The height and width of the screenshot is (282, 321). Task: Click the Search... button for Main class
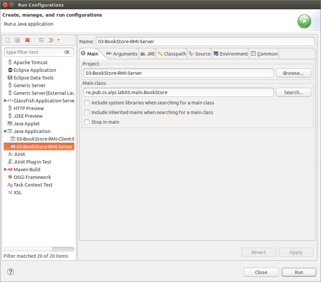coord(293,92)
